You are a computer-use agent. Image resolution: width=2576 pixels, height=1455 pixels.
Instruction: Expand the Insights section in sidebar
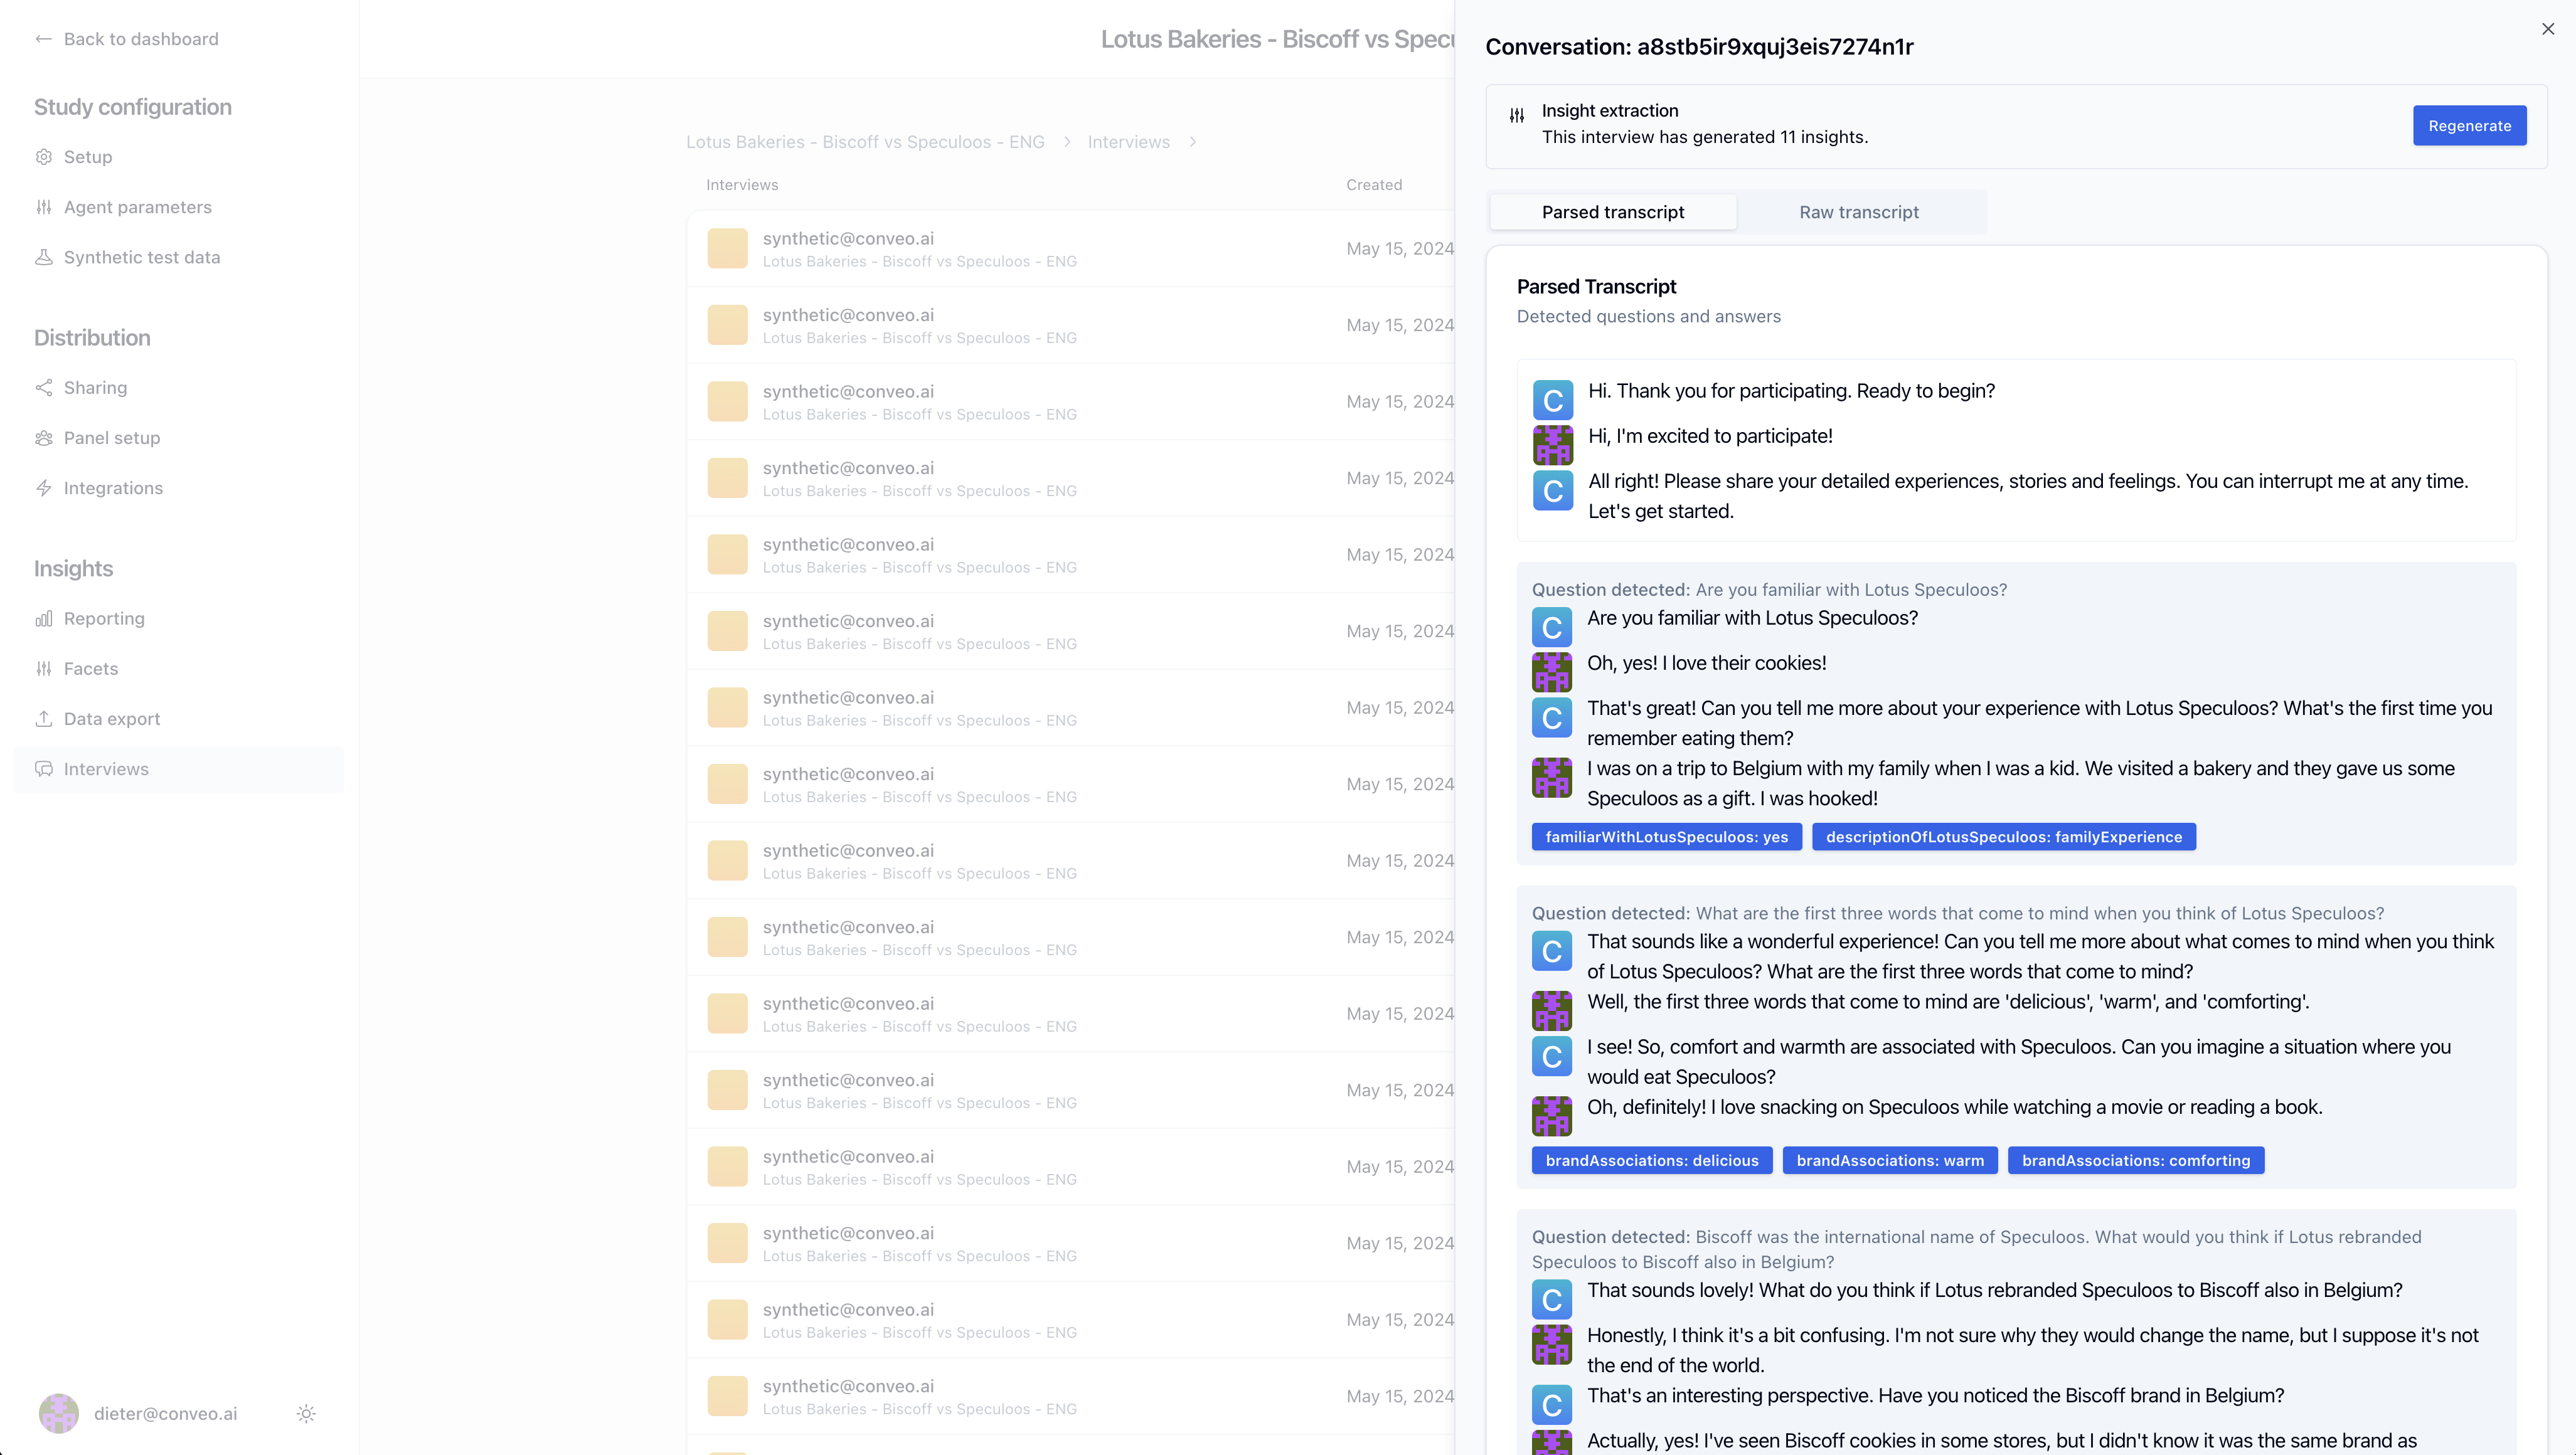[x=74, y=568]
